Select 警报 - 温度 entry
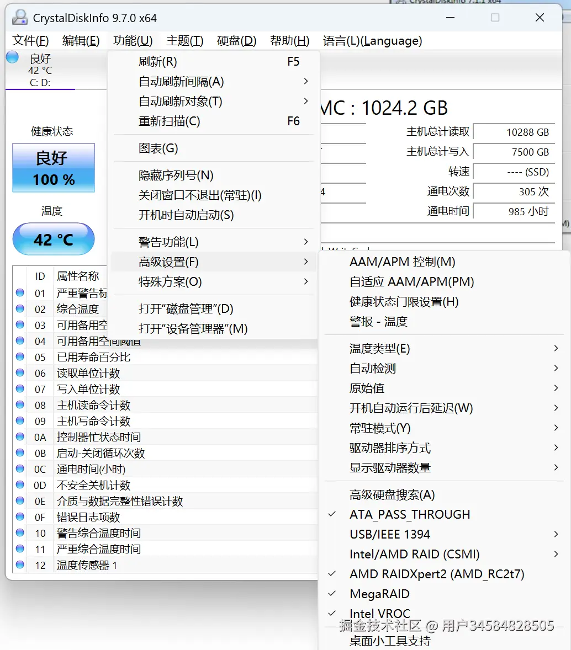 point(443,322)
